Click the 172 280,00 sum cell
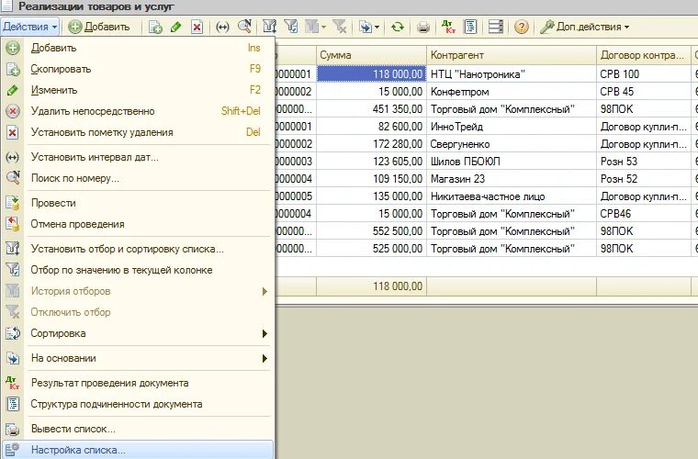This screenshot has width=698, height=459. pos(371,144)
